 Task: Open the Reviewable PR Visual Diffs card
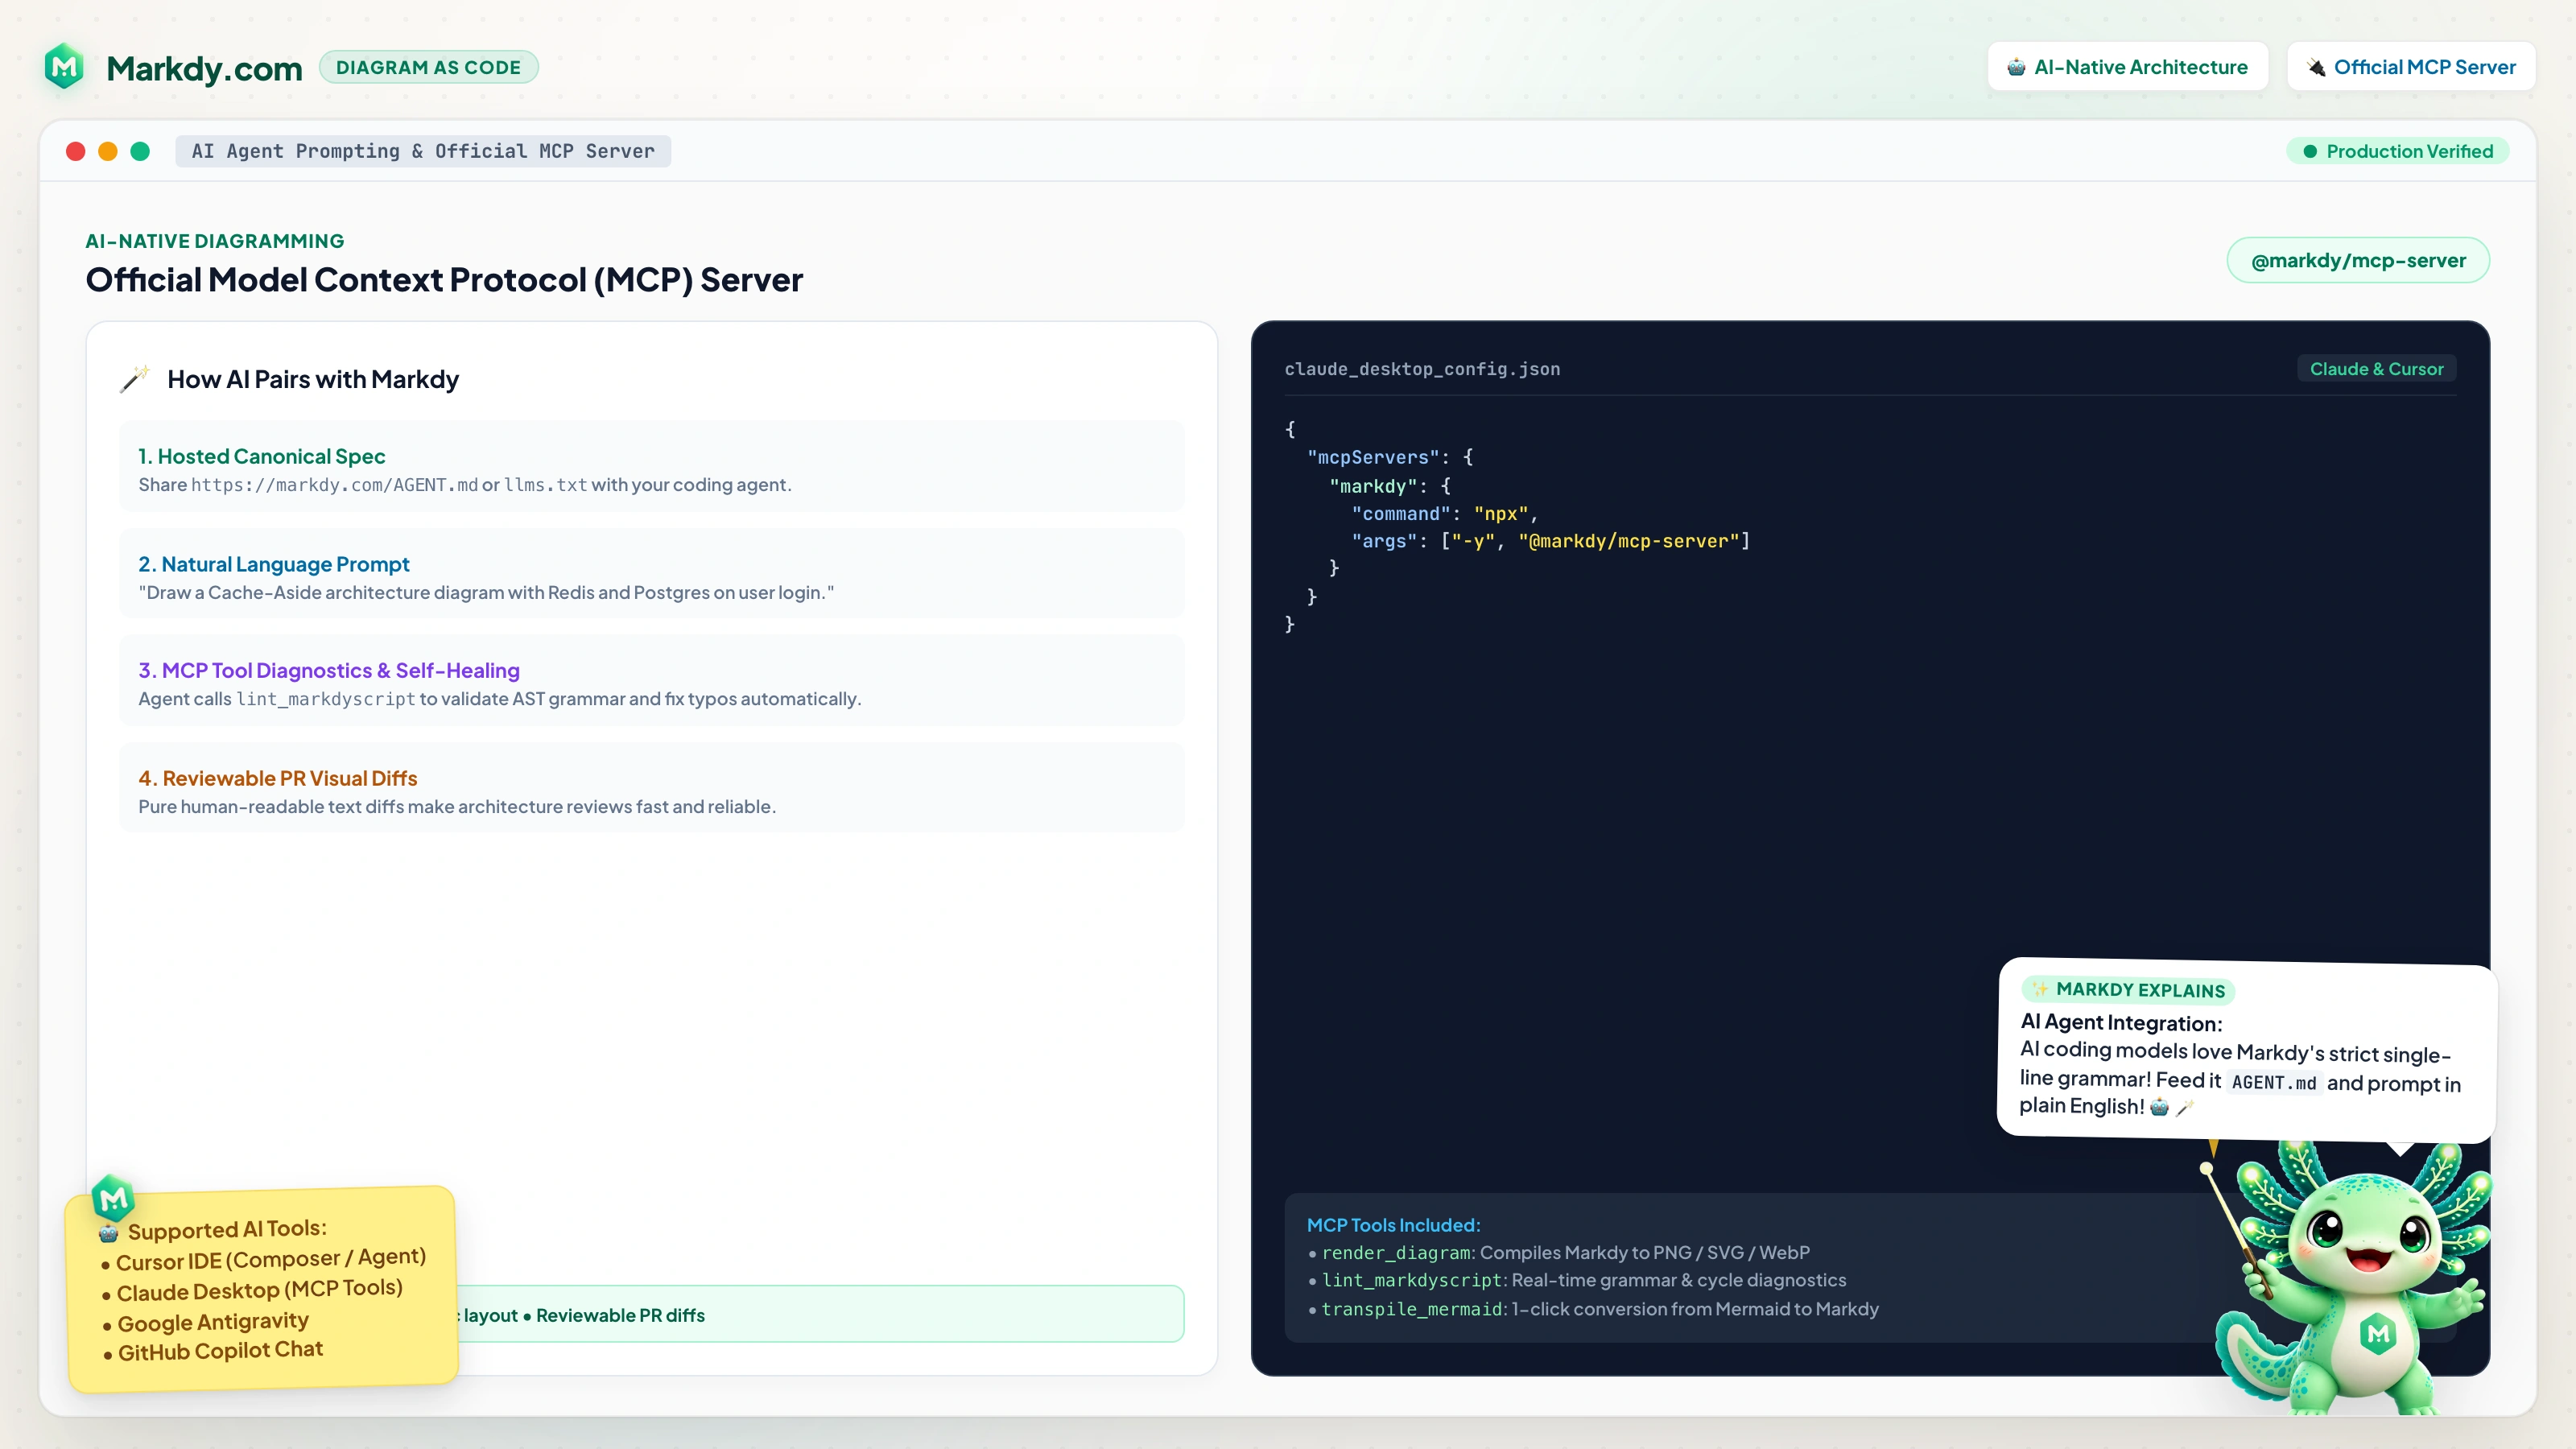coord(652,788)
